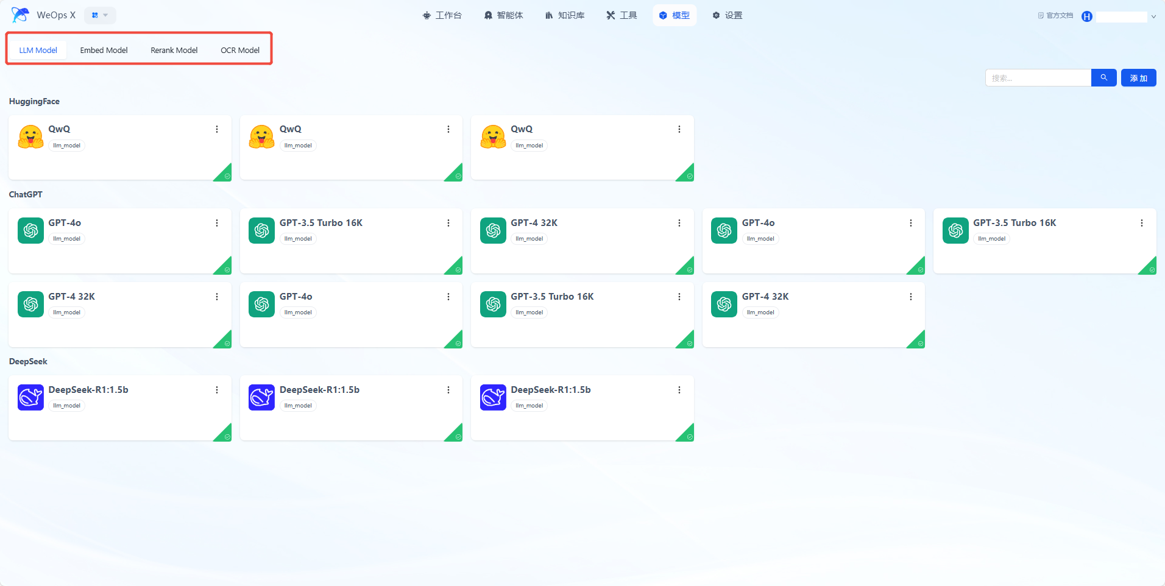Click the HuggingFace section heading

click(x=34, y=102)
